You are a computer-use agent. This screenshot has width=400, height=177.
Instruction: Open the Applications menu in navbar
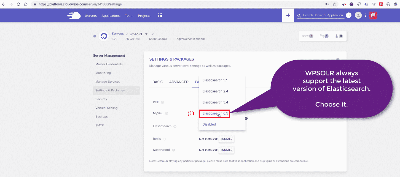[x=111, y=16]
